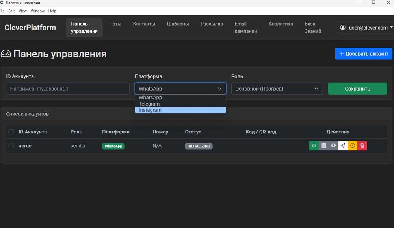This screenshot has width=394, height=228.
Task: Switch to the Аналитика tab
Action: 281,24
